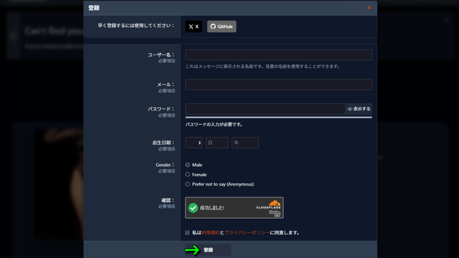Select Prefer not to say (Anonymous)
Viewport: 459px width, 258px height.
click(188, 184)
